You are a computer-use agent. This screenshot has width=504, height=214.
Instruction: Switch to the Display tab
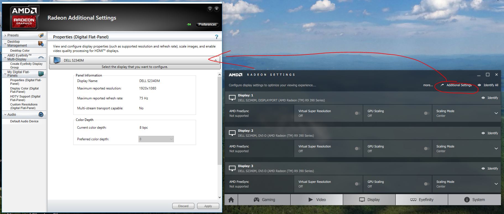[369, 200]
